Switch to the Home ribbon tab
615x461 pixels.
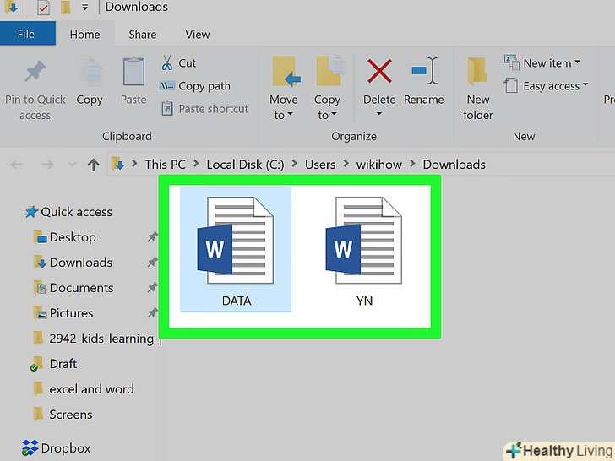tap(84, 35)
